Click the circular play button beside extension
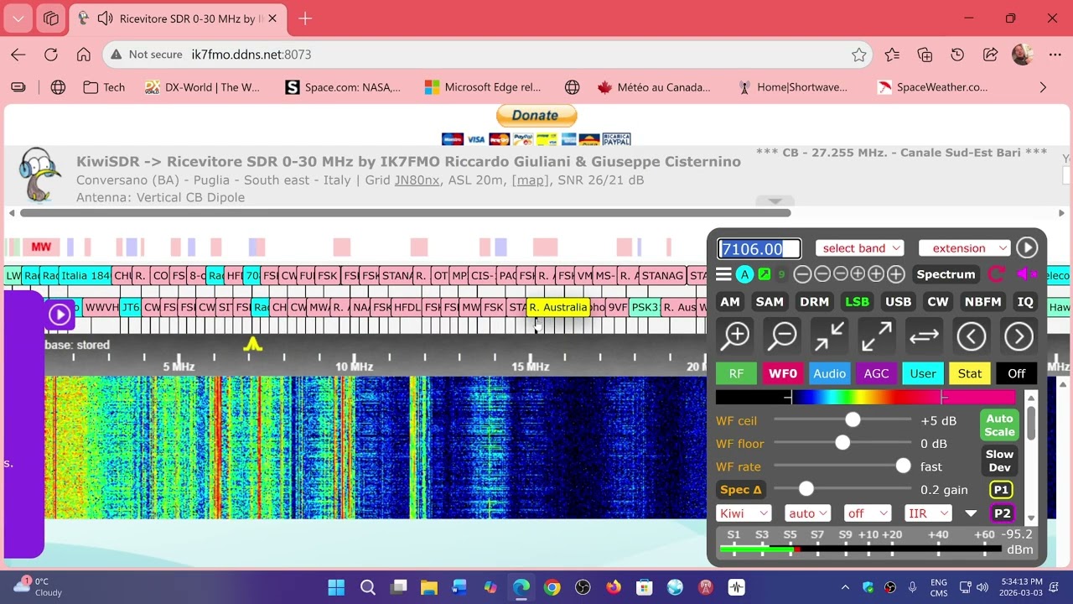 (1027, 247)
